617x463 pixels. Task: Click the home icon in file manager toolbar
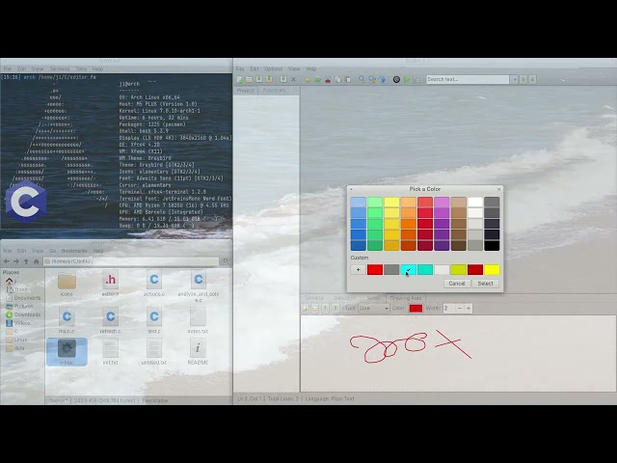[x=37, y=261]
